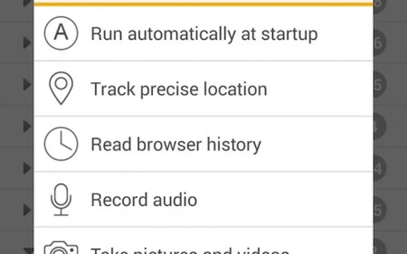Viewport: 407px width, 254px height.
Task: Expand the dimmed row left of Track precise location
Action: (27, 84)
